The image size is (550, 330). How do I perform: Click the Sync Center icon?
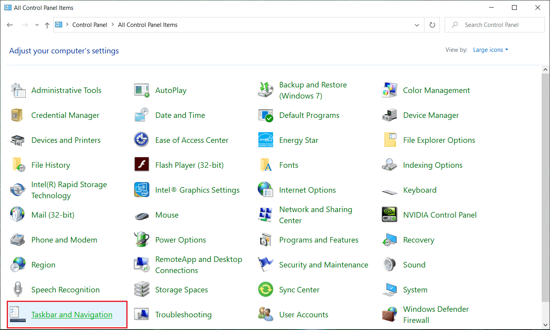(x=266, y=290)
